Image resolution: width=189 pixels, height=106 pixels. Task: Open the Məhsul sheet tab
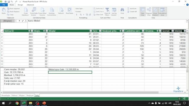(x=14, y=95)
